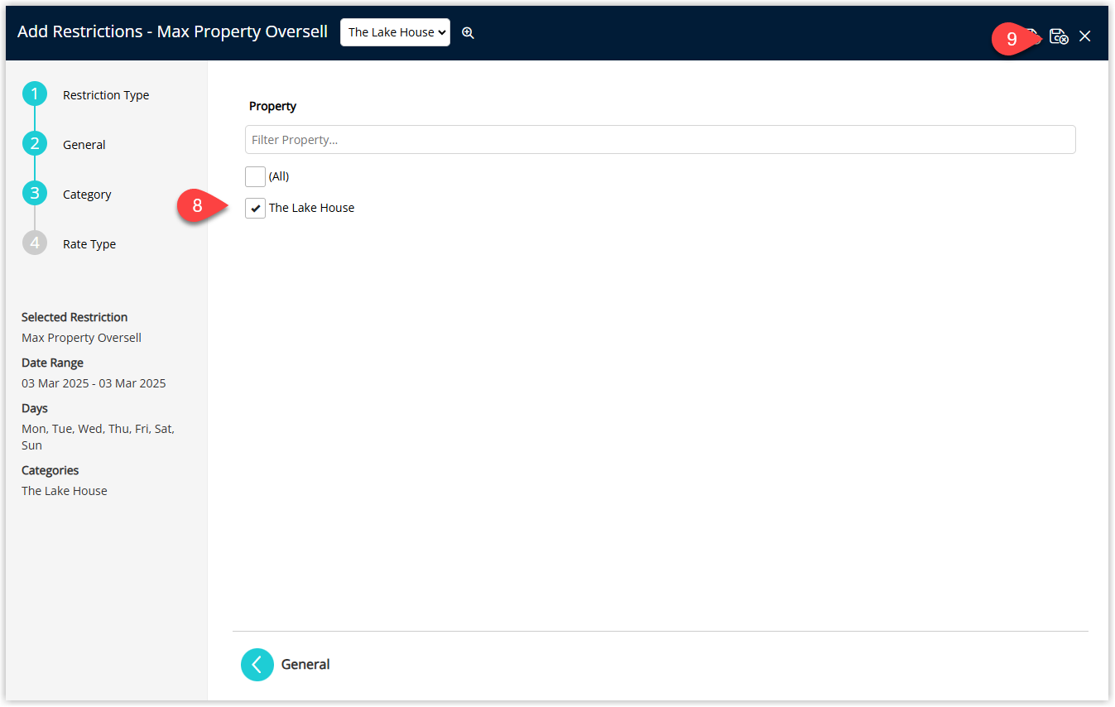Go to step 1 Restriction Type
Viewport: 1115px width, 707px height.
[35, 94]
